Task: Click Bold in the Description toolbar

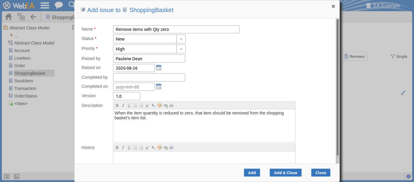Action: coord(117,106)
